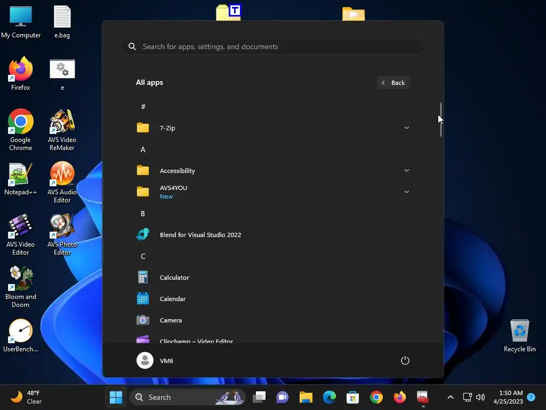Open File Explorer from taskbar

[x=306, y=397]
